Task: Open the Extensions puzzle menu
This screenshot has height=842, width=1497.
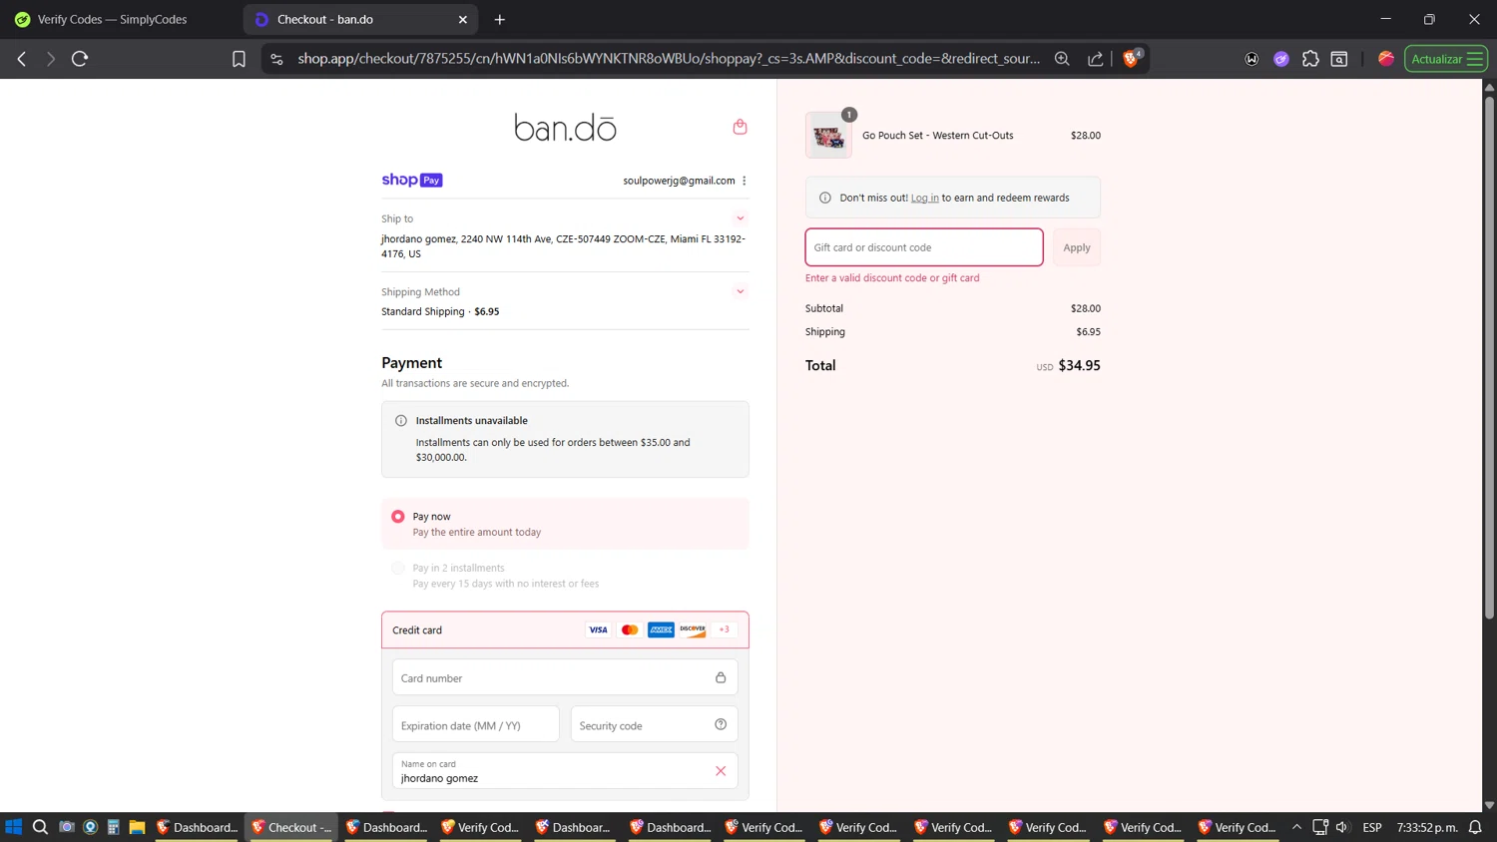Action: point(1310,59)
